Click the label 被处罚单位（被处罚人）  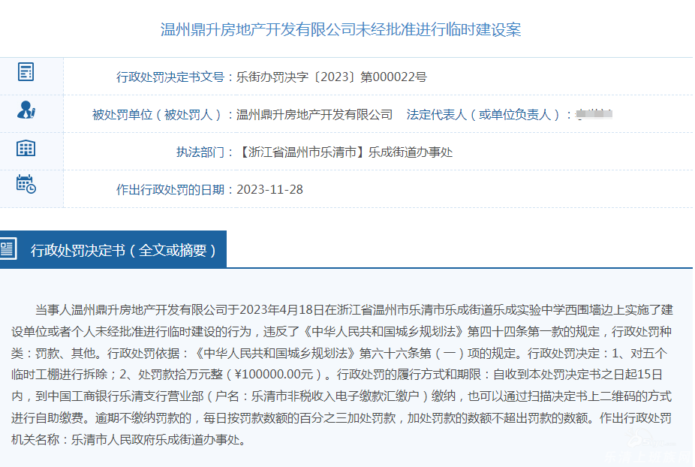(x=156, y=115)
